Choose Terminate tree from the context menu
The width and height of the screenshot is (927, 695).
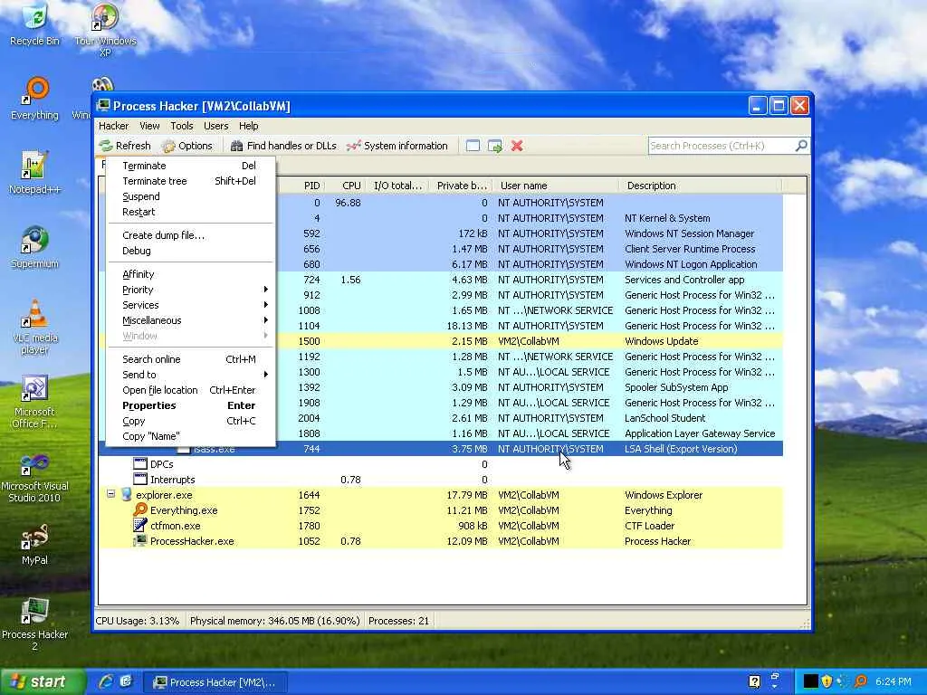coord(190,181)
